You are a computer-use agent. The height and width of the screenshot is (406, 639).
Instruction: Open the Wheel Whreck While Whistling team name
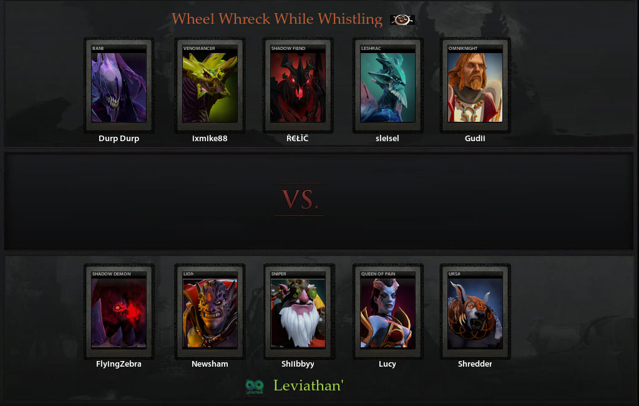276,19
